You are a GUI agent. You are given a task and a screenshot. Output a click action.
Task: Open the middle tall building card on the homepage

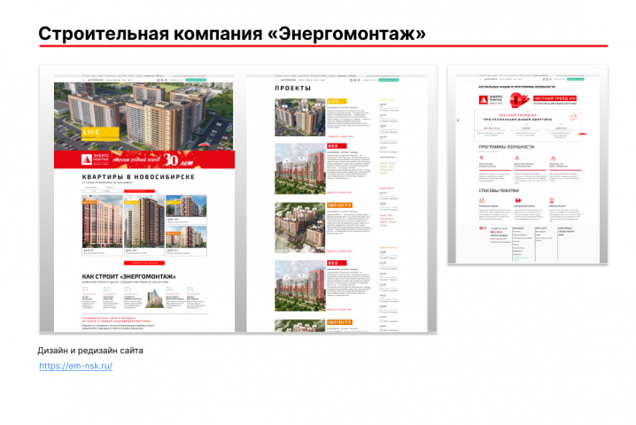(x=144, y=226)
